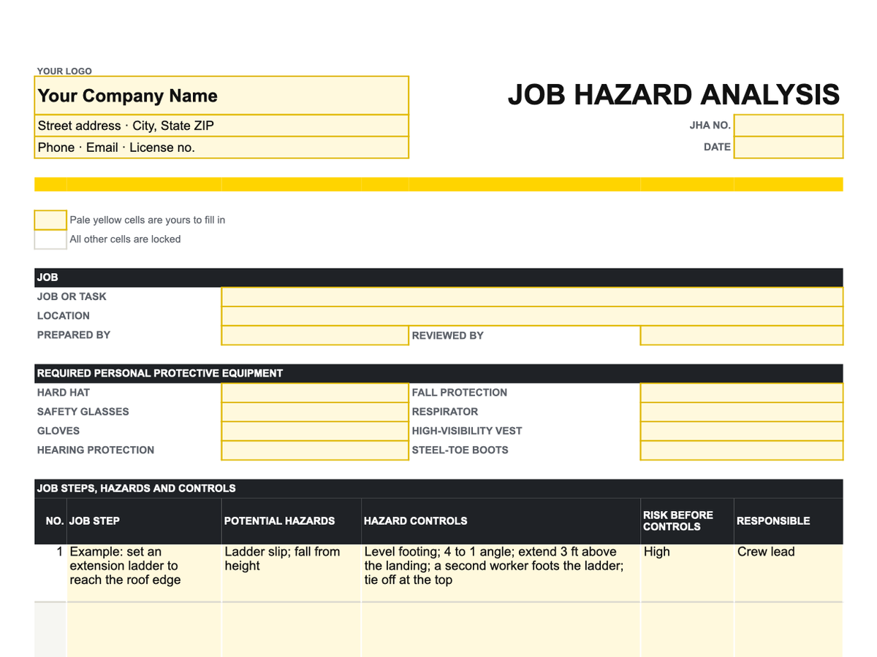Click the 'Crew lead' cell

[789, 573]
